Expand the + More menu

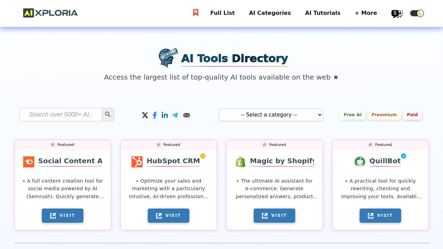pyautogui.click(x=365, y=13)
